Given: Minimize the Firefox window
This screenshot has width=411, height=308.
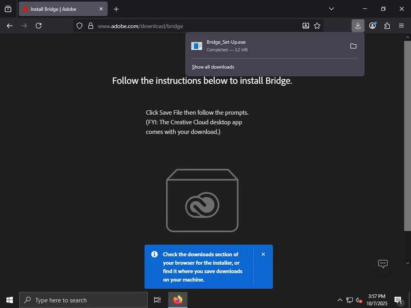Looking at the screenshot, I should [x=364, y=9].
